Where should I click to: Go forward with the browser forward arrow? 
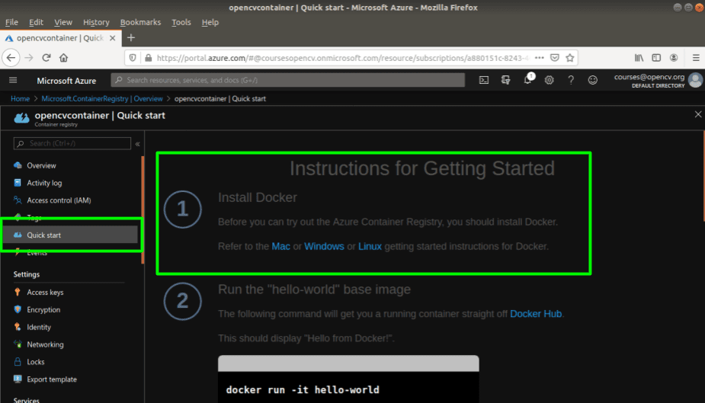(29, 57)
